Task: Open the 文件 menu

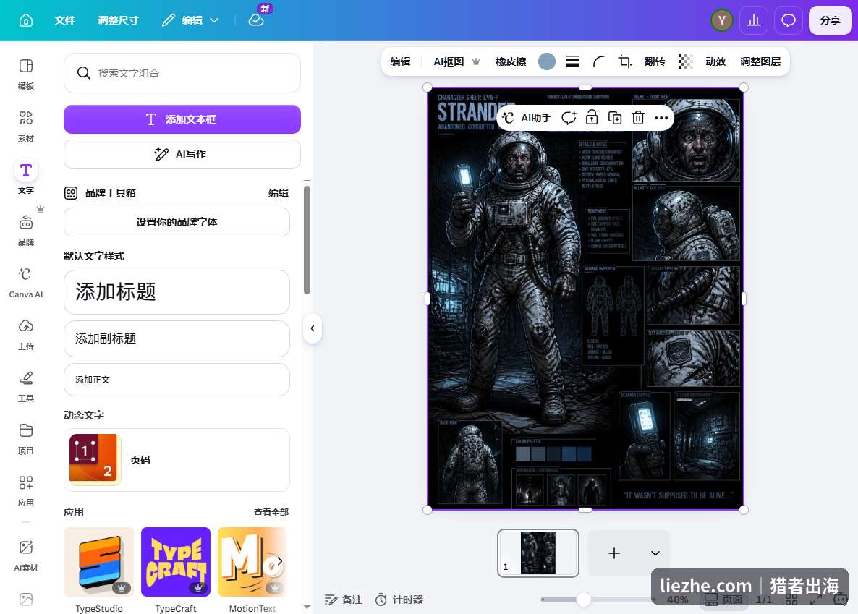Action: [64, 20]
